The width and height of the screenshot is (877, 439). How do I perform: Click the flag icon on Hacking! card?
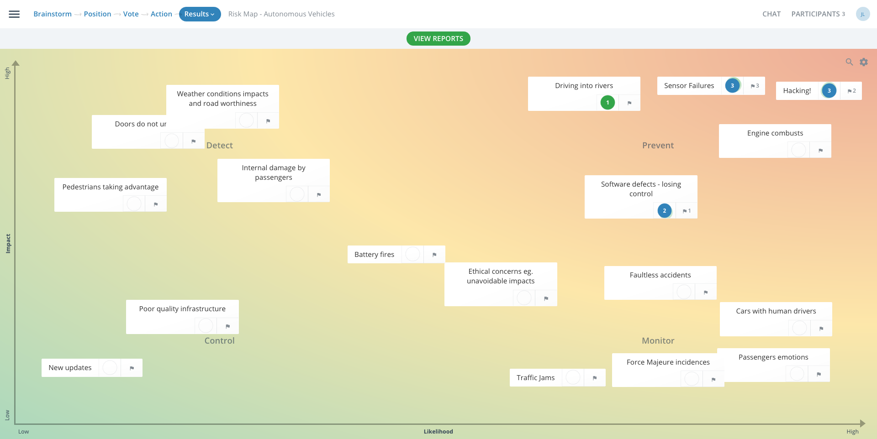point(851,90)
